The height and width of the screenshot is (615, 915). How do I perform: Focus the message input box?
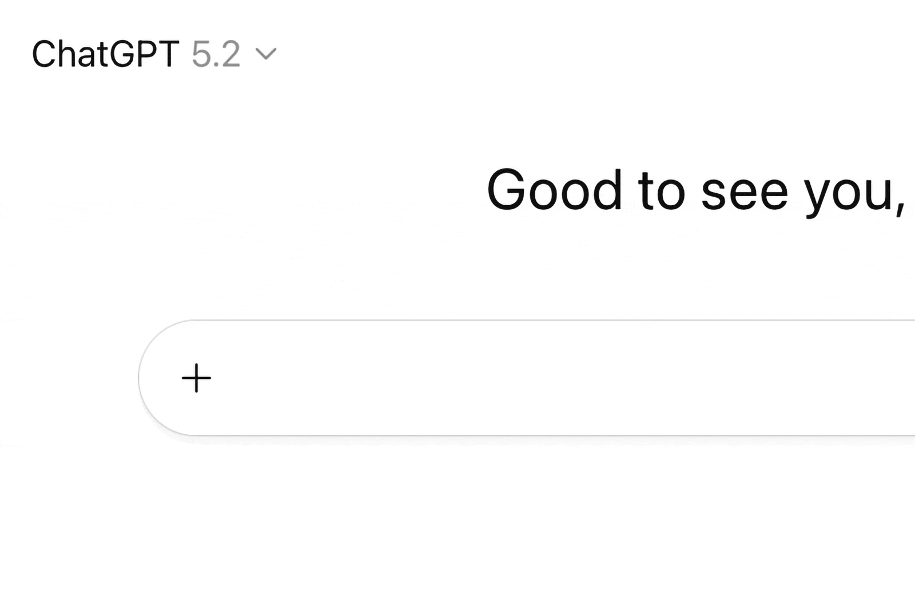[515, 378]
